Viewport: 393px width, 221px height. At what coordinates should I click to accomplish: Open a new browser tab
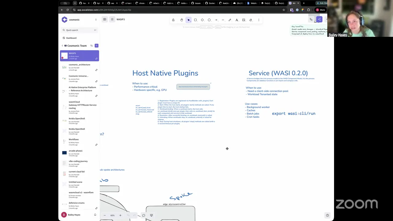pyautogui.click(x=304, y=3)
